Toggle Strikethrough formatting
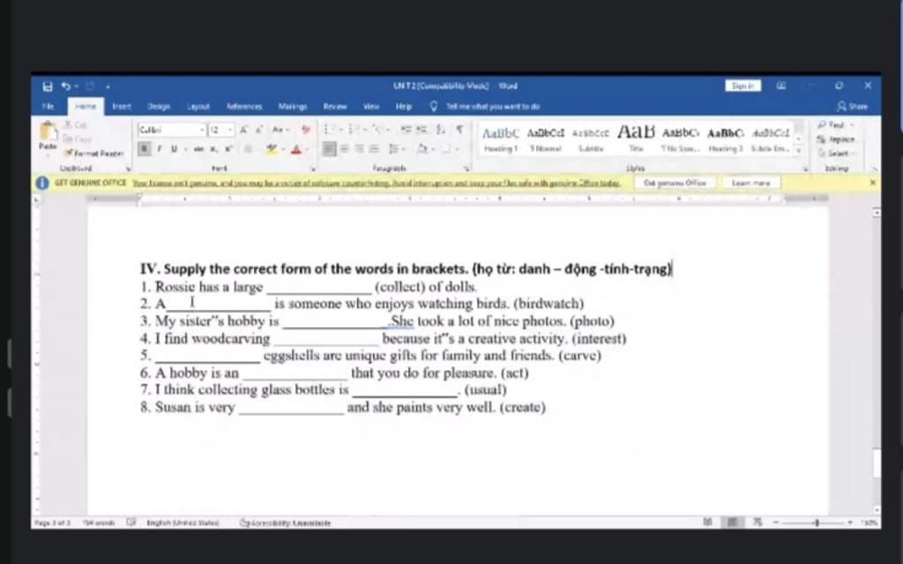This screenshot has width=903, height=564. [x=198, y=149]
